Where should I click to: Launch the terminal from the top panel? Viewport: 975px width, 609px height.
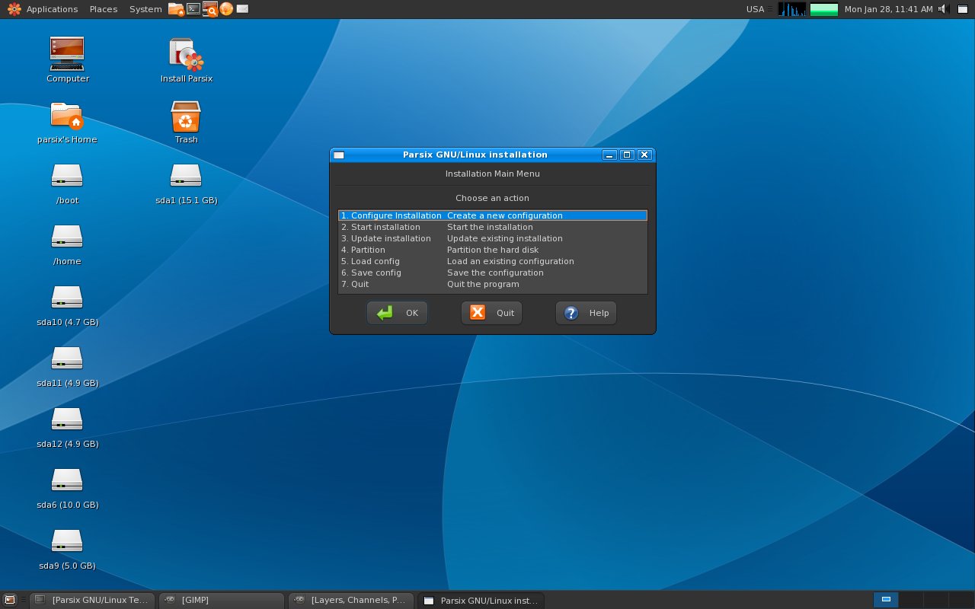click(x=193, y=9)
